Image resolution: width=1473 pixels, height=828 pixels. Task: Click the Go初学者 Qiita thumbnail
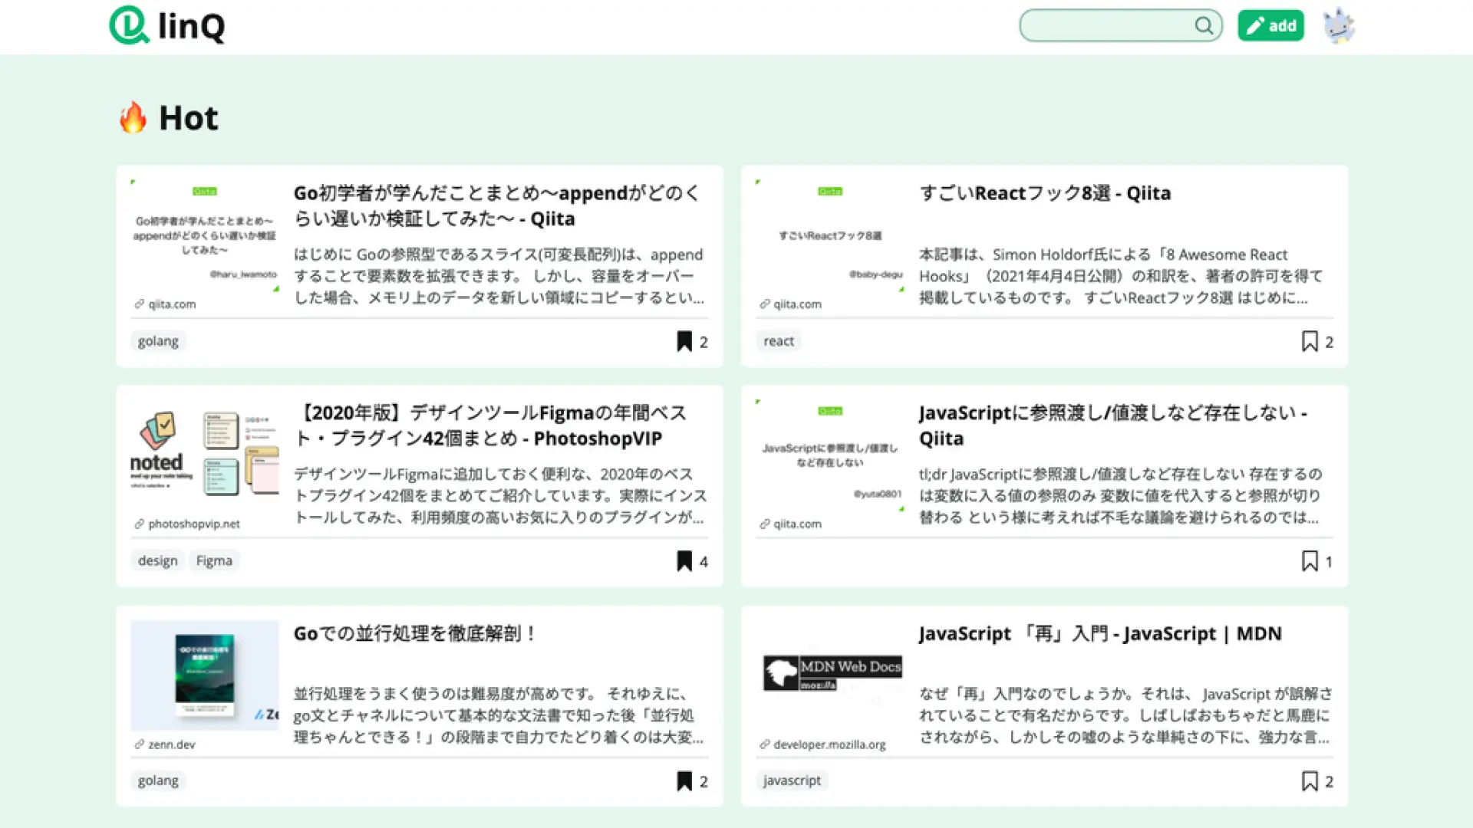(205, 235)
